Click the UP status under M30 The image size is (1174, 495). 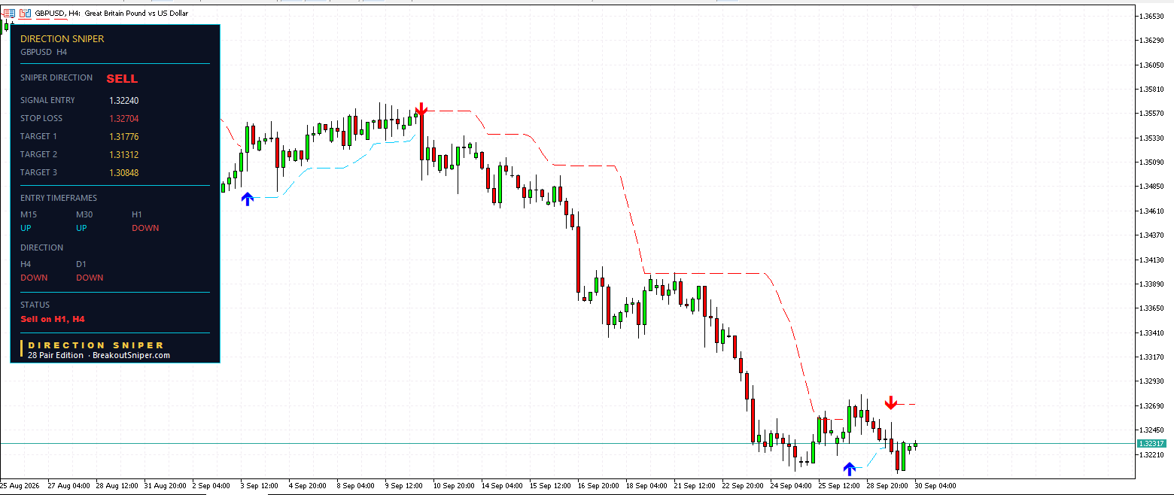pyautogui.click(x=82, y=228)
